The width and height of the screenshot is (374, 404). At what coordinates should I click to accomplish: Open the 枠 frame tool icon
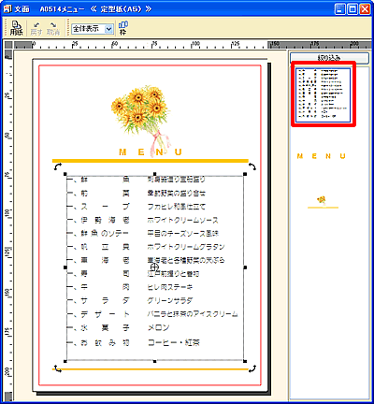(123, 28)
